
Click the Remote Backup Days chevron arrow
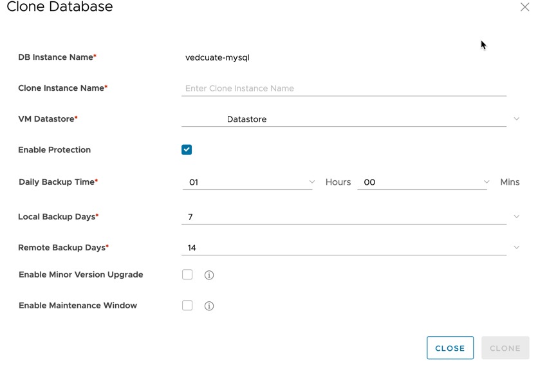point(516,248)
